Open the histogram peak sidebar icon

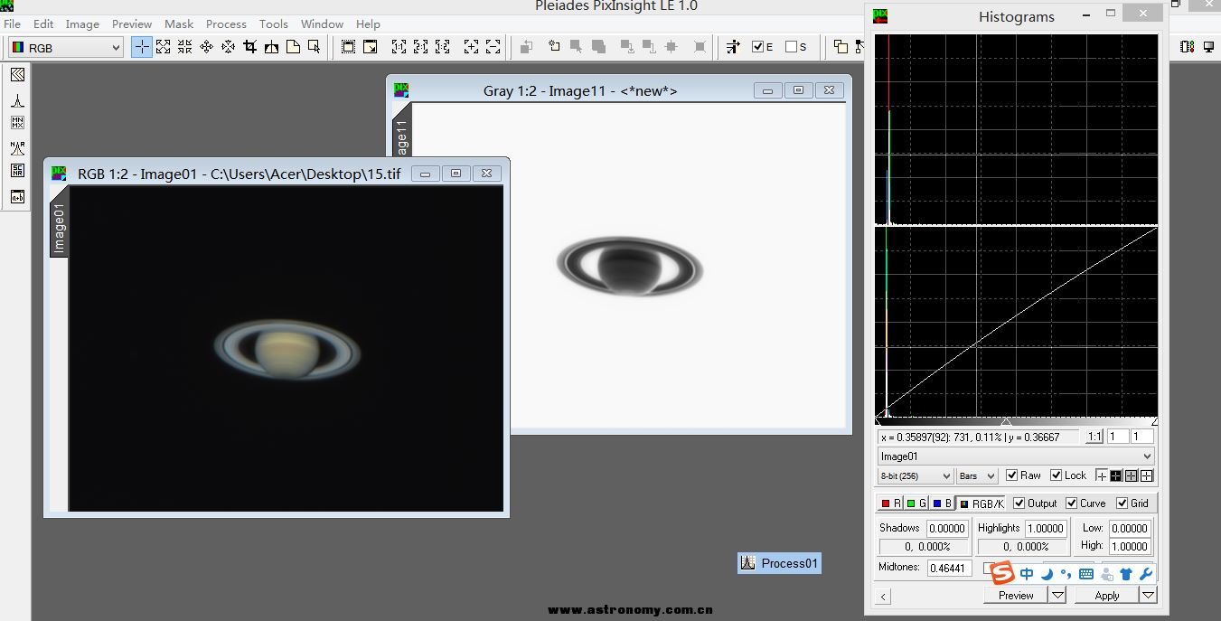[x=17, y=100]
